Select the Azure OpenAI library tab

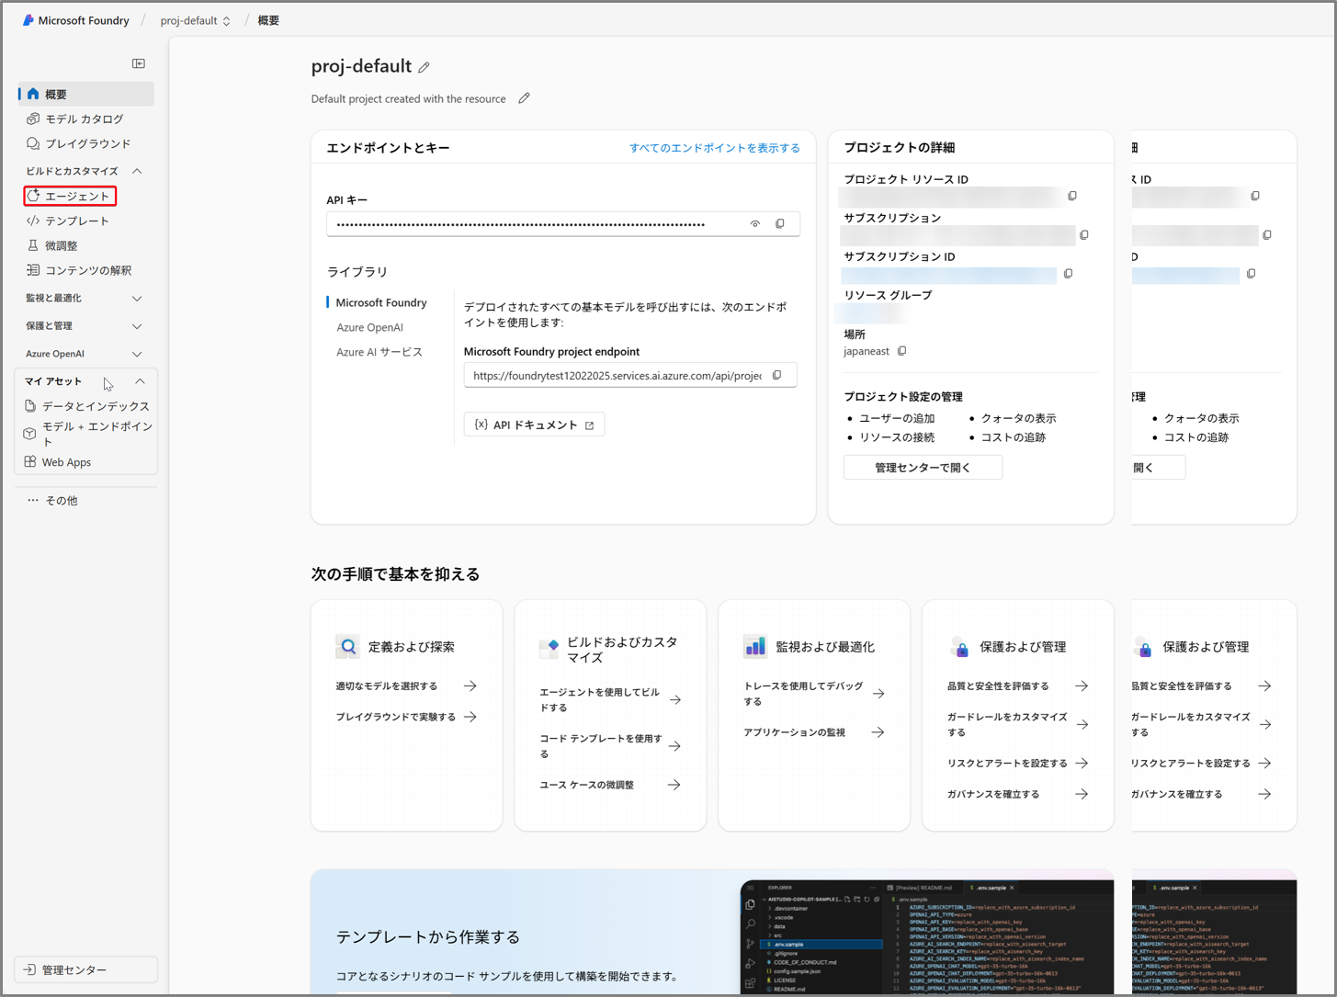(369, 327)
